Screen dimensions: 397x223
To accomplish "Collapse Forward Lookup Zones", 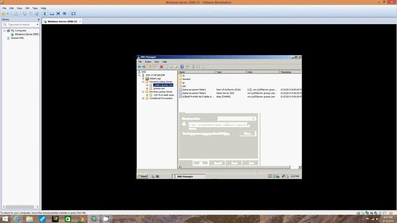I will (143, 82).
